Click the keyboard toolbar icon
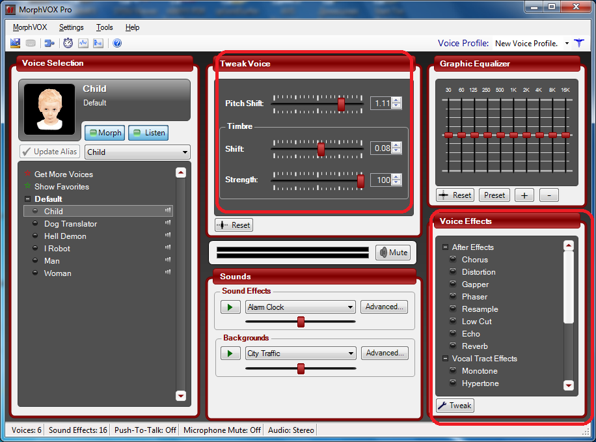 tap(31, 44)
